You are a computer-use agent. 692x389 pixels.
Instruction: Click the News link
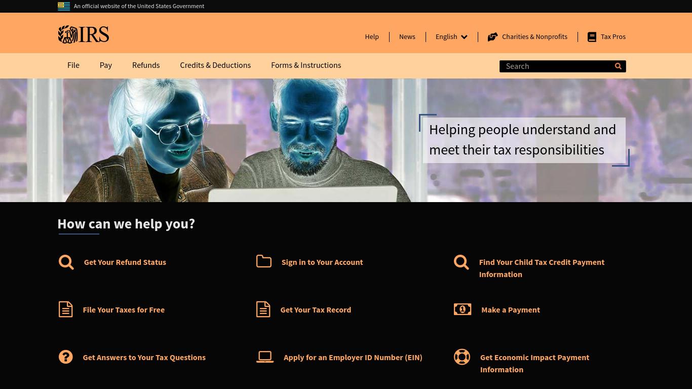click(x=407, y=37)
